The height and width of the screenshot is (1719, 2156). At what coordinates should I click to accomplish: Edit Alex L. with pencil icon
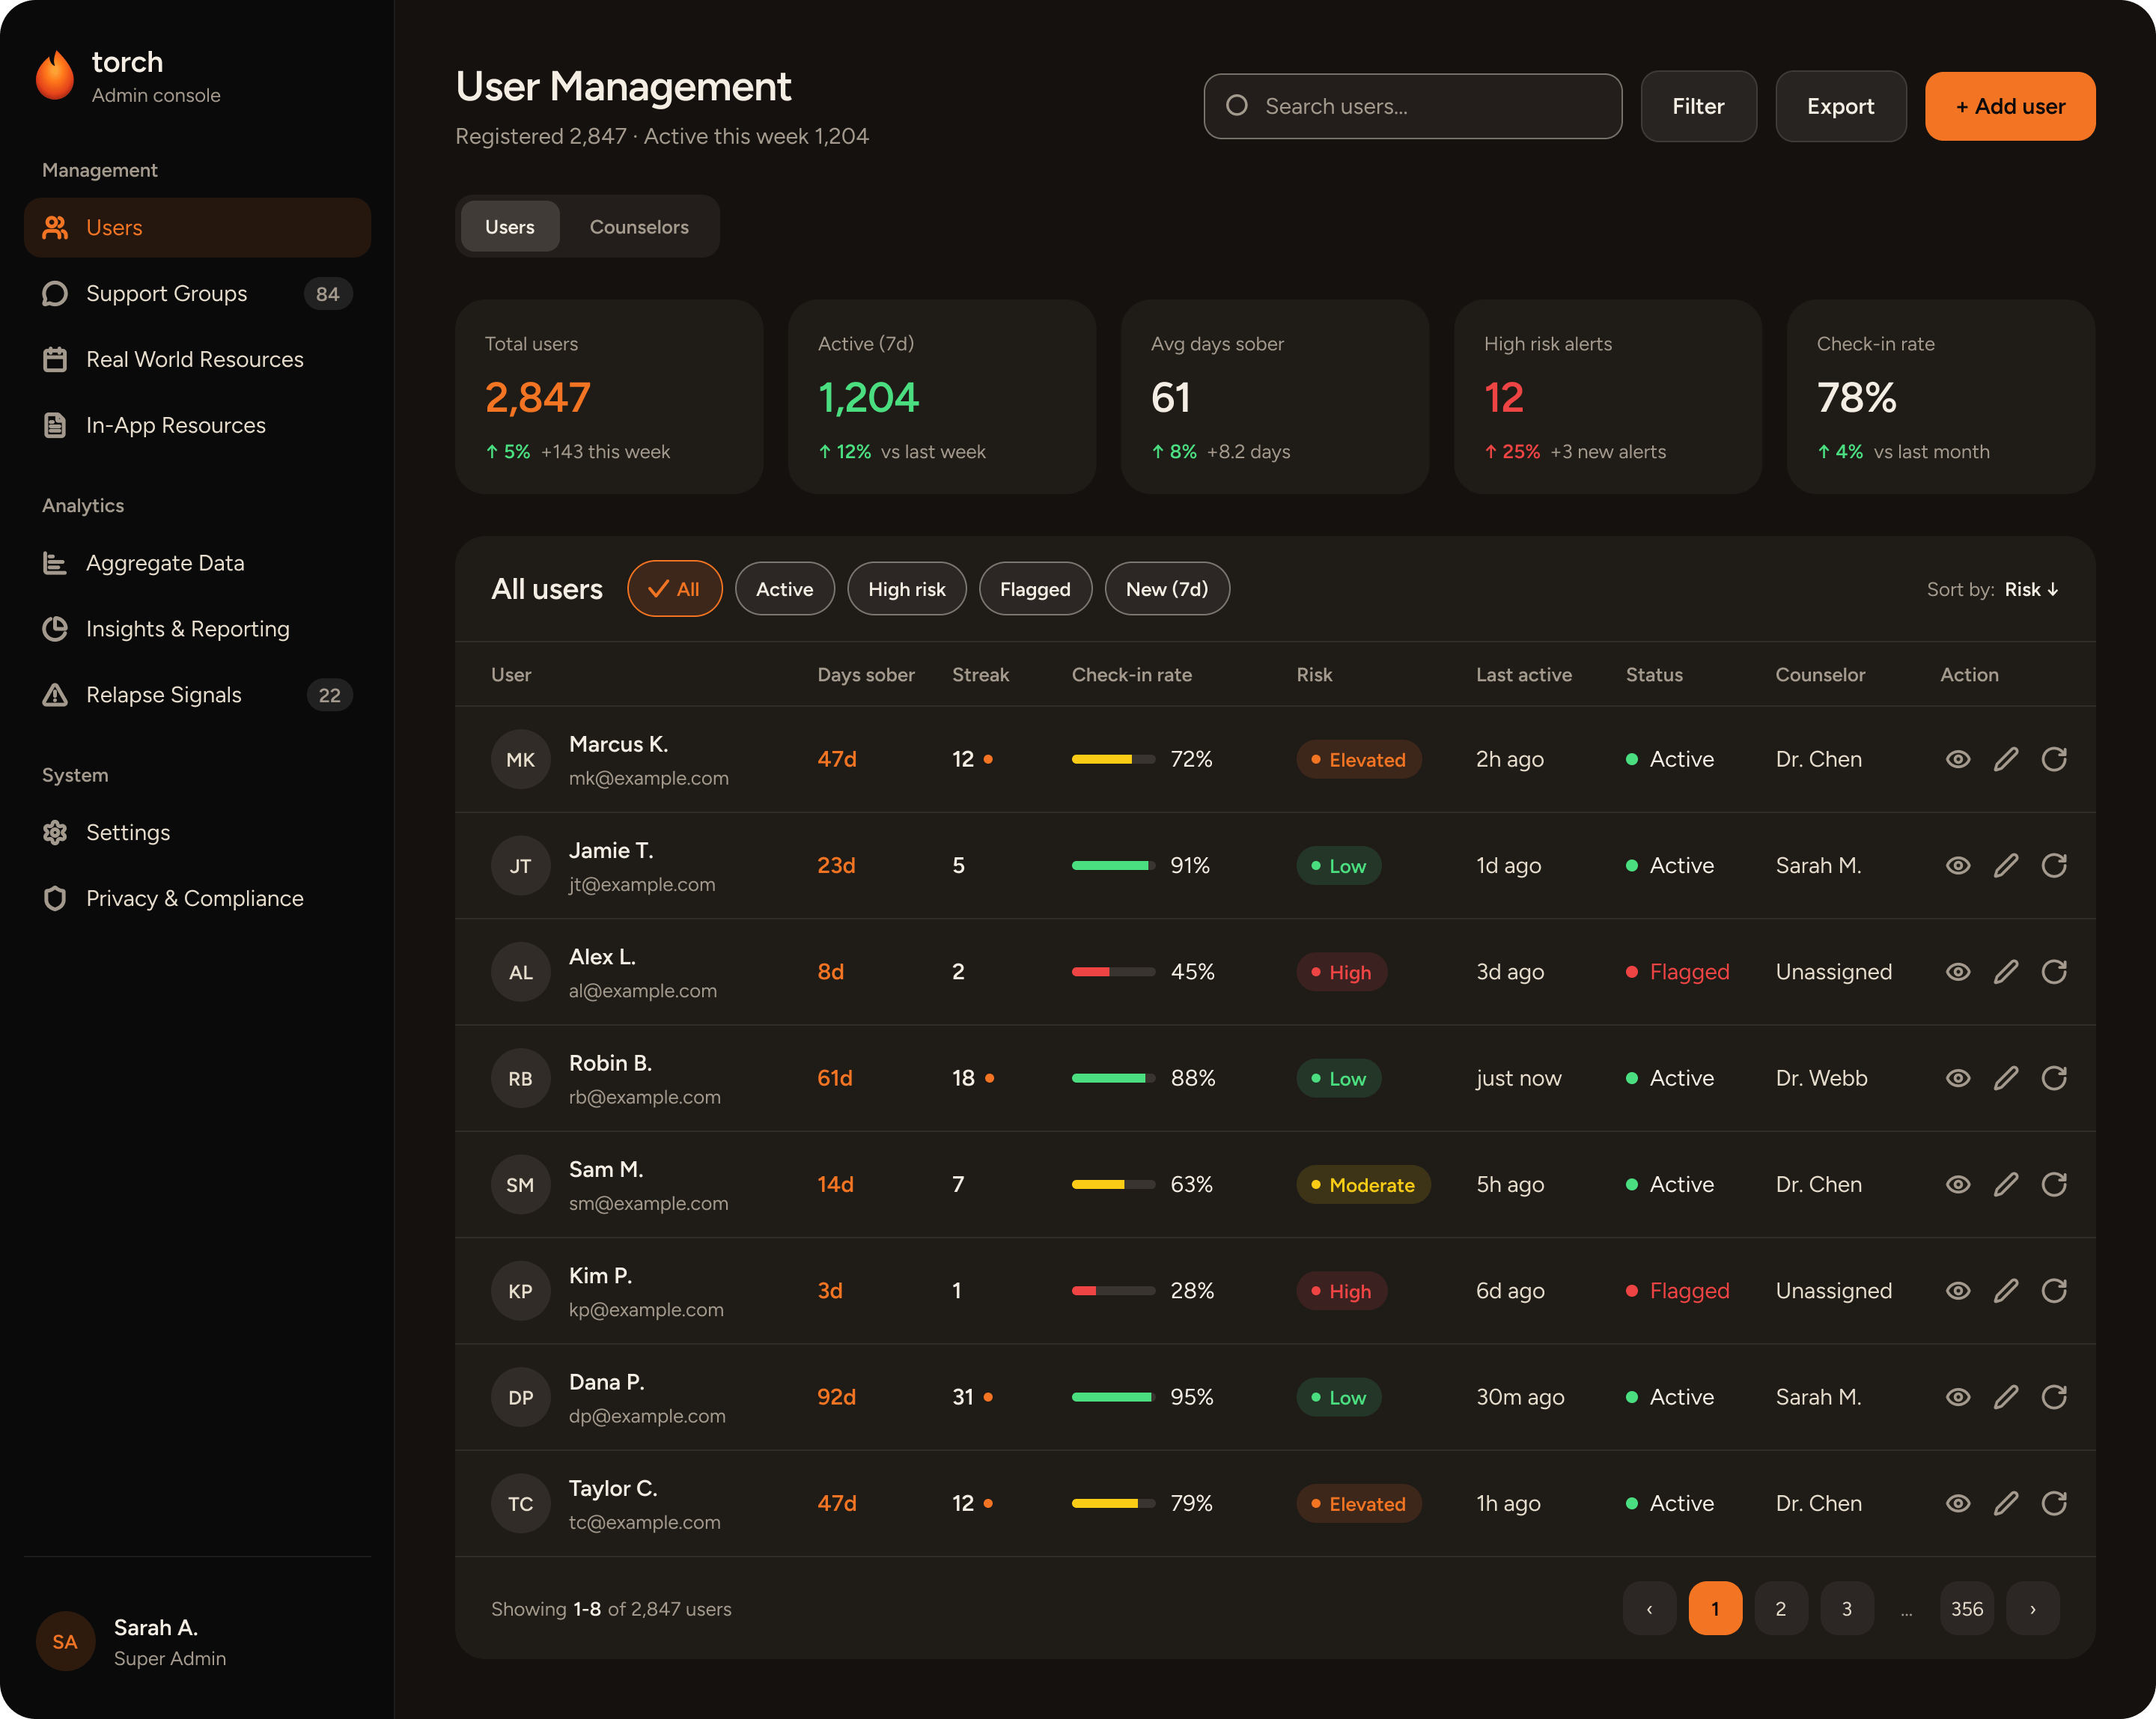click(x=2006, y=973)
